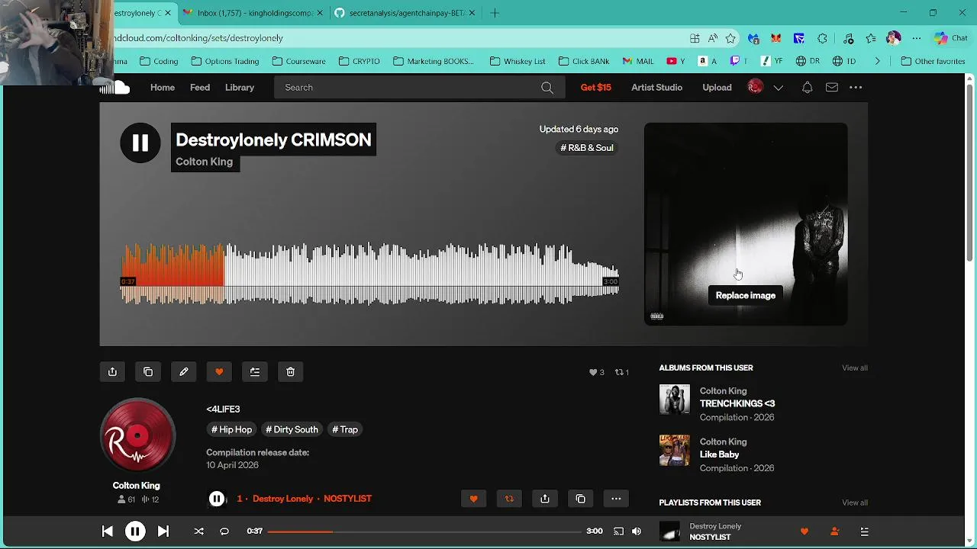Expand the bookmarks bar overflow chevron
The height and width of the screenshot is (549, 977).
coord(877,61)
